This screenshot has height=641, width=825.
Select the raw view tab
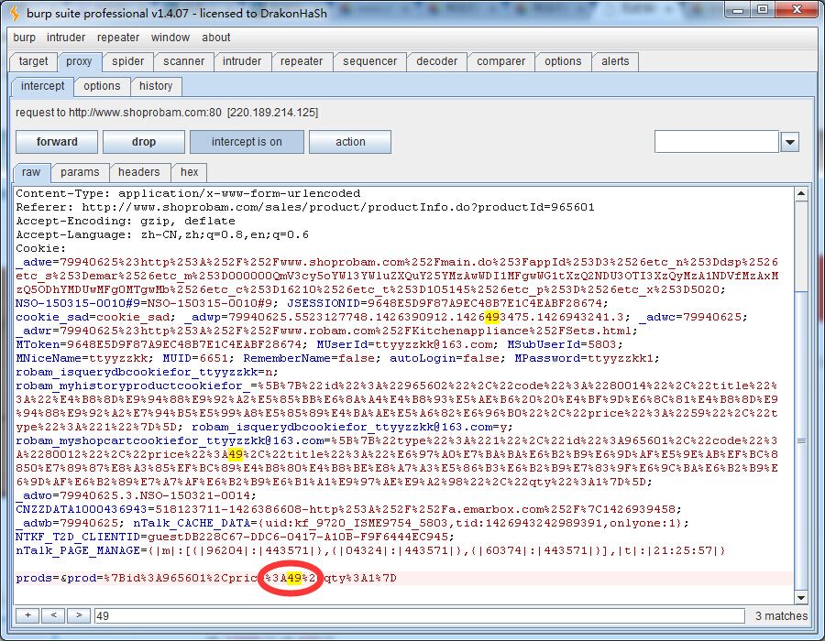31,172
